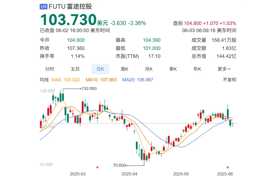The image size is (276, 179).
Task: Select the 五日 chart tab
Action: [x=75, y=69]
